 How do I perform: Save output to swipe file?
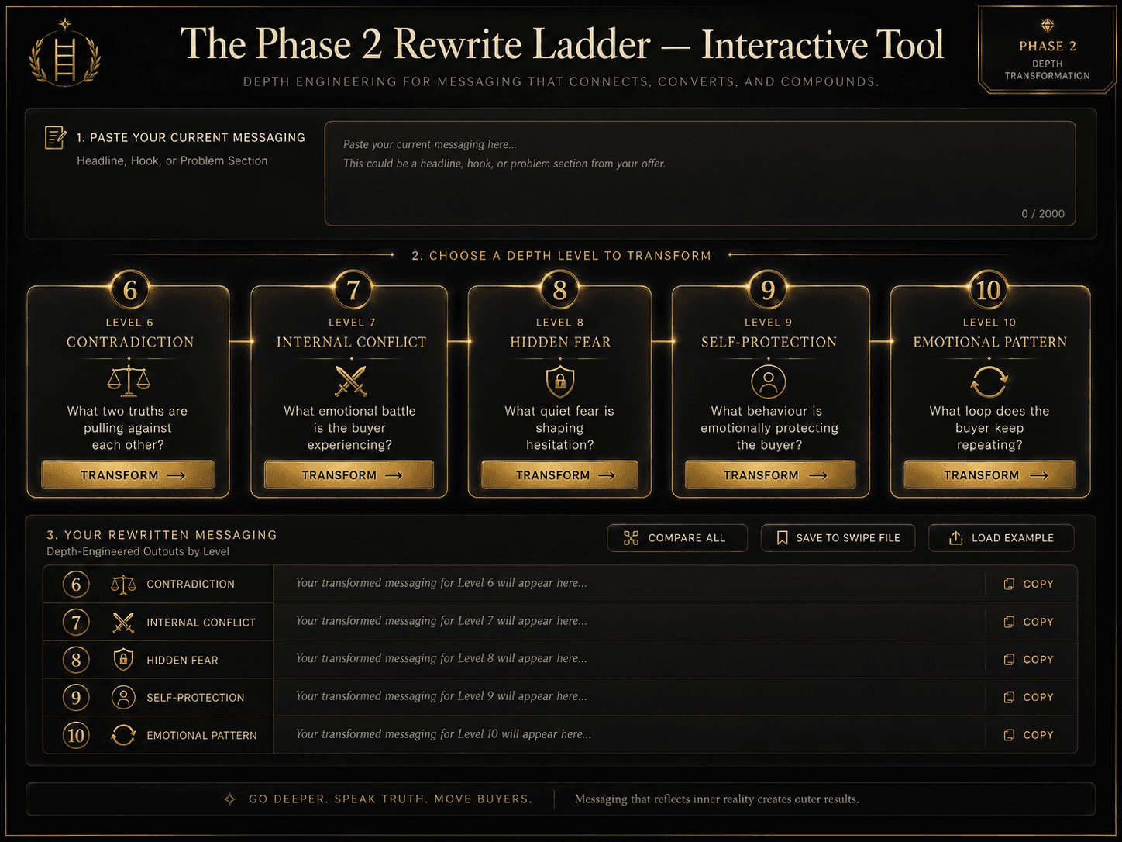click(838, 538)
